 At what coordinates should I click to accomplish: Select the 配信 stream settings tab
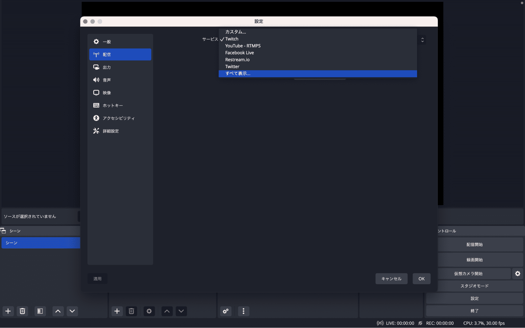coord(120,54)
